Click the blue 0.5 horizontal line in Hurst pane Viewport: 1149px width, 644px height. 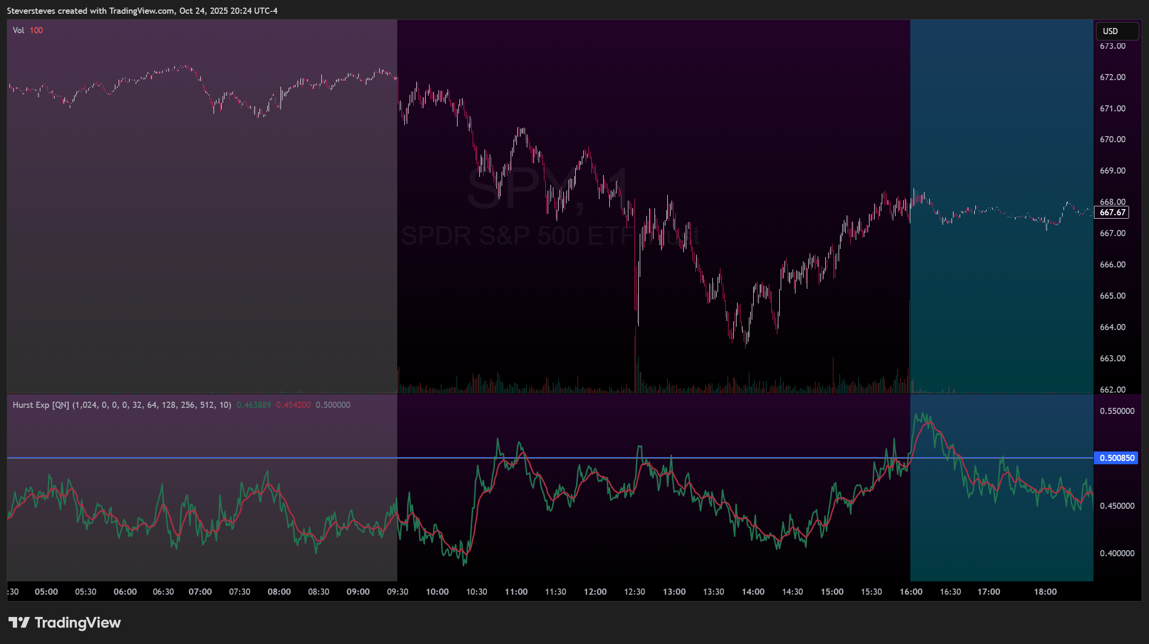(550, 458)
